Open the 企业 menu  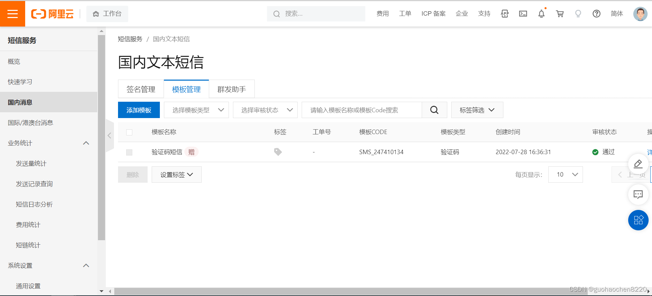[462, 14]
